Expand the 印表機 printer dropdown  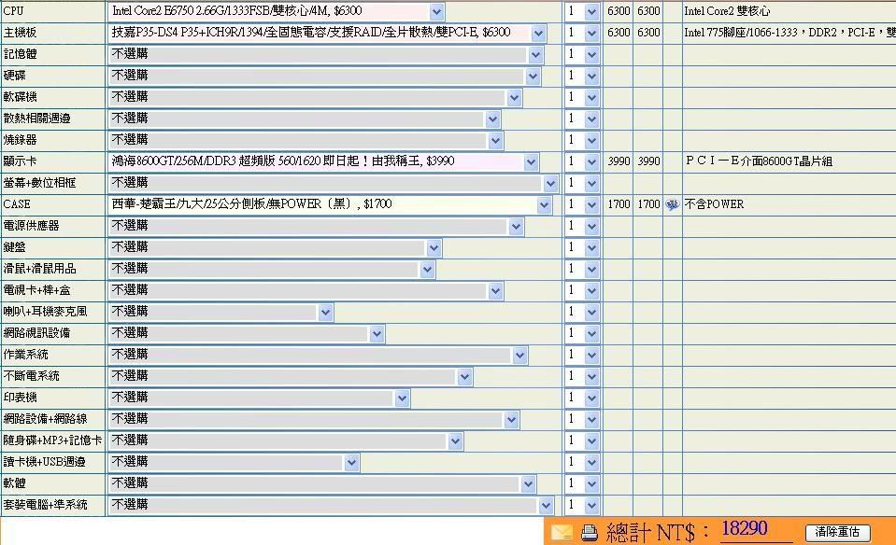[x=259, y=398]
